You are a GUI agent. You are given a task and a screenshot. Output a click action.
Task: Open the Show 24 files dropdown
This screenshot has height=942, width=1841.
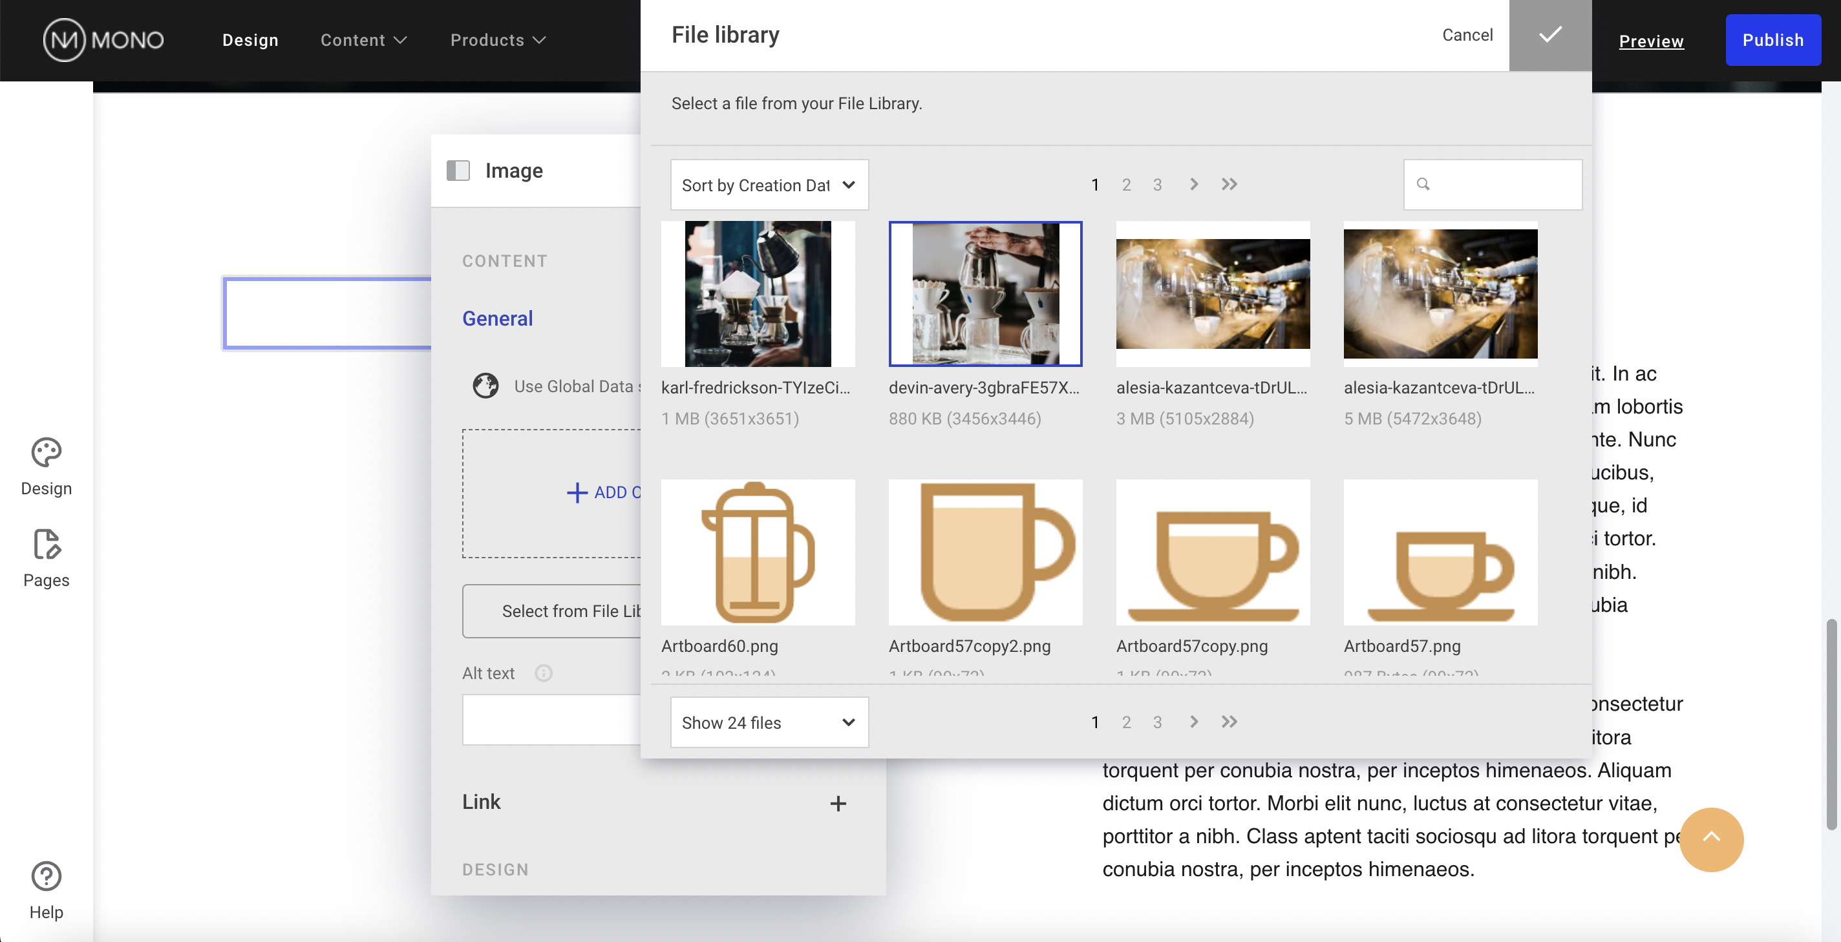pos(769,723)
